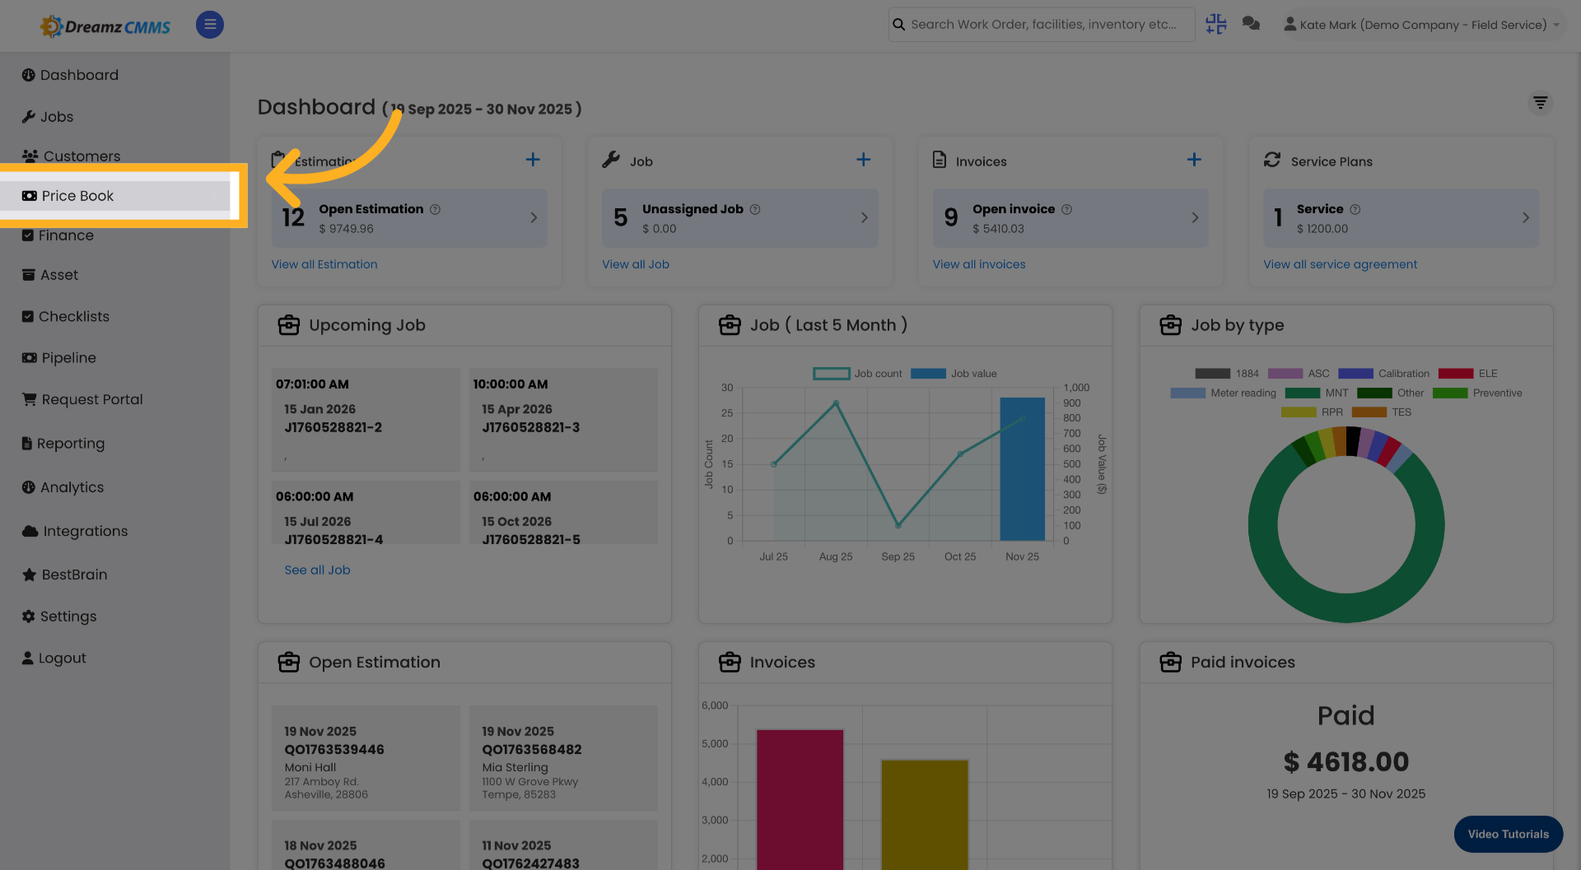Click the Upcoming Job briefcase icon

pyautogui.click(x=289, y=325)
